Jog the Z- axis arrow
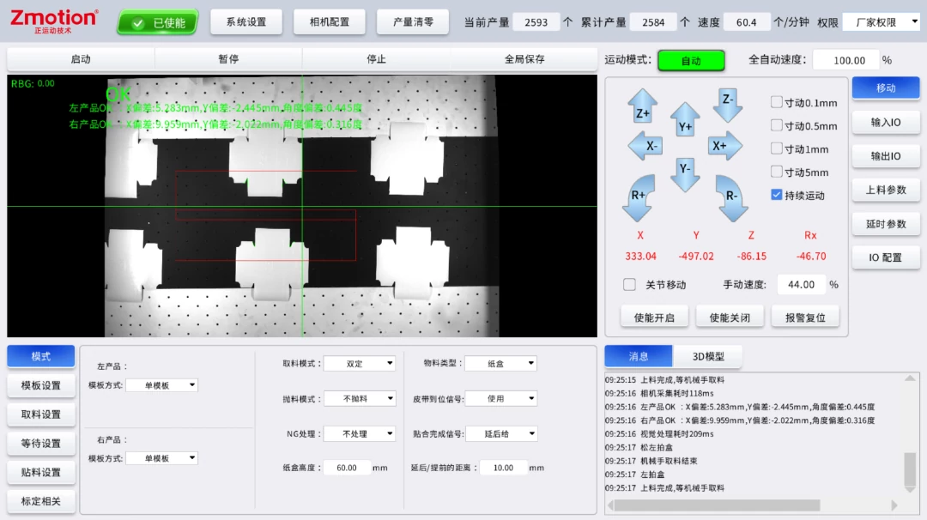This screenshot has height=520, width=927. pos(728,106)
